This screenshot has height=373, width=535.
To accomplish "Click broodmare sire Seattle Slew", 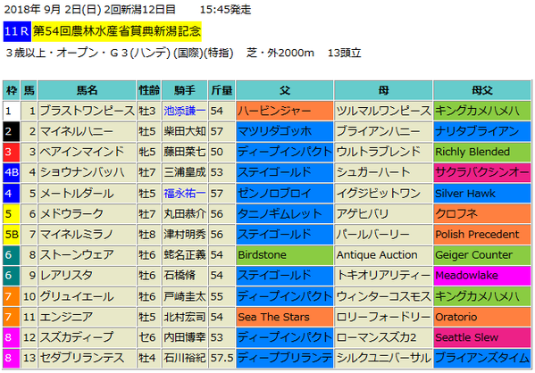I will coord(481,337).
